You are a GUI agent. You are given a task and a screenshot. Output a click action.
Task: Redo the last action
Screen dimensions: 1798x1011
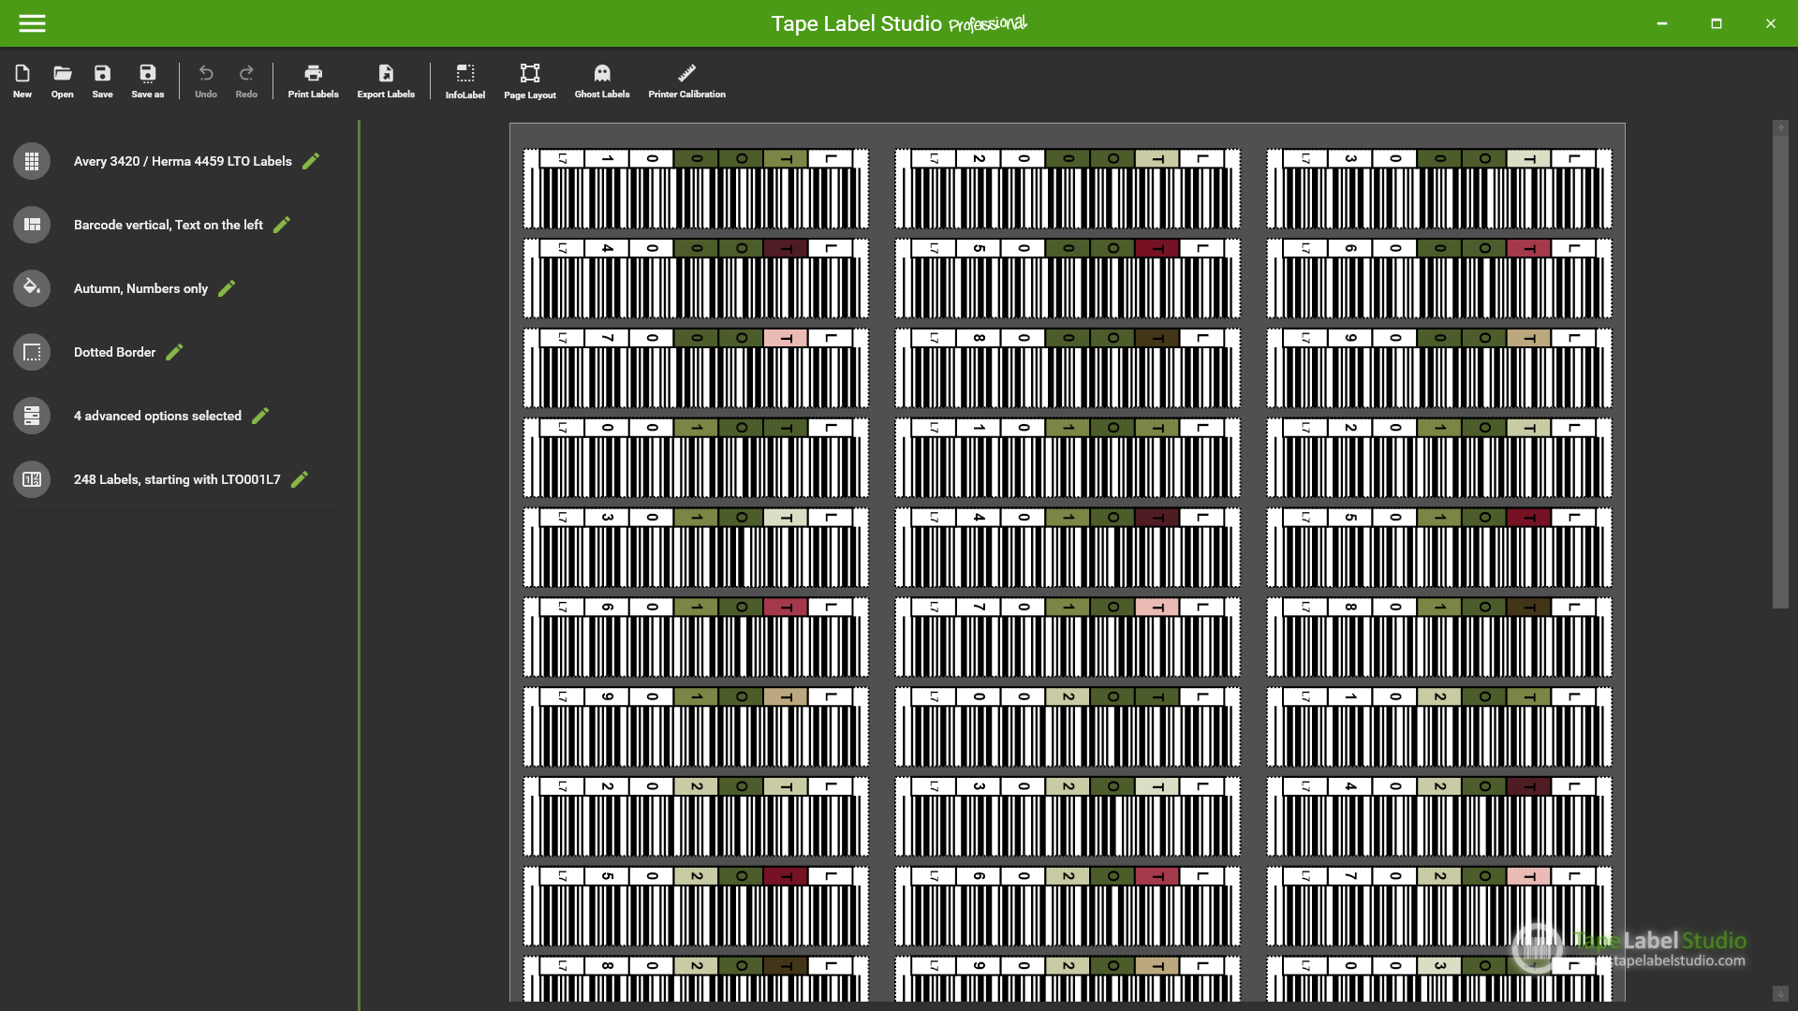pyautogui.click(x=246, y=81)
